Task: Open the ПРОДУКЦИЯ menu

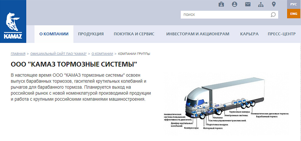Action: (x=91, y=34)
